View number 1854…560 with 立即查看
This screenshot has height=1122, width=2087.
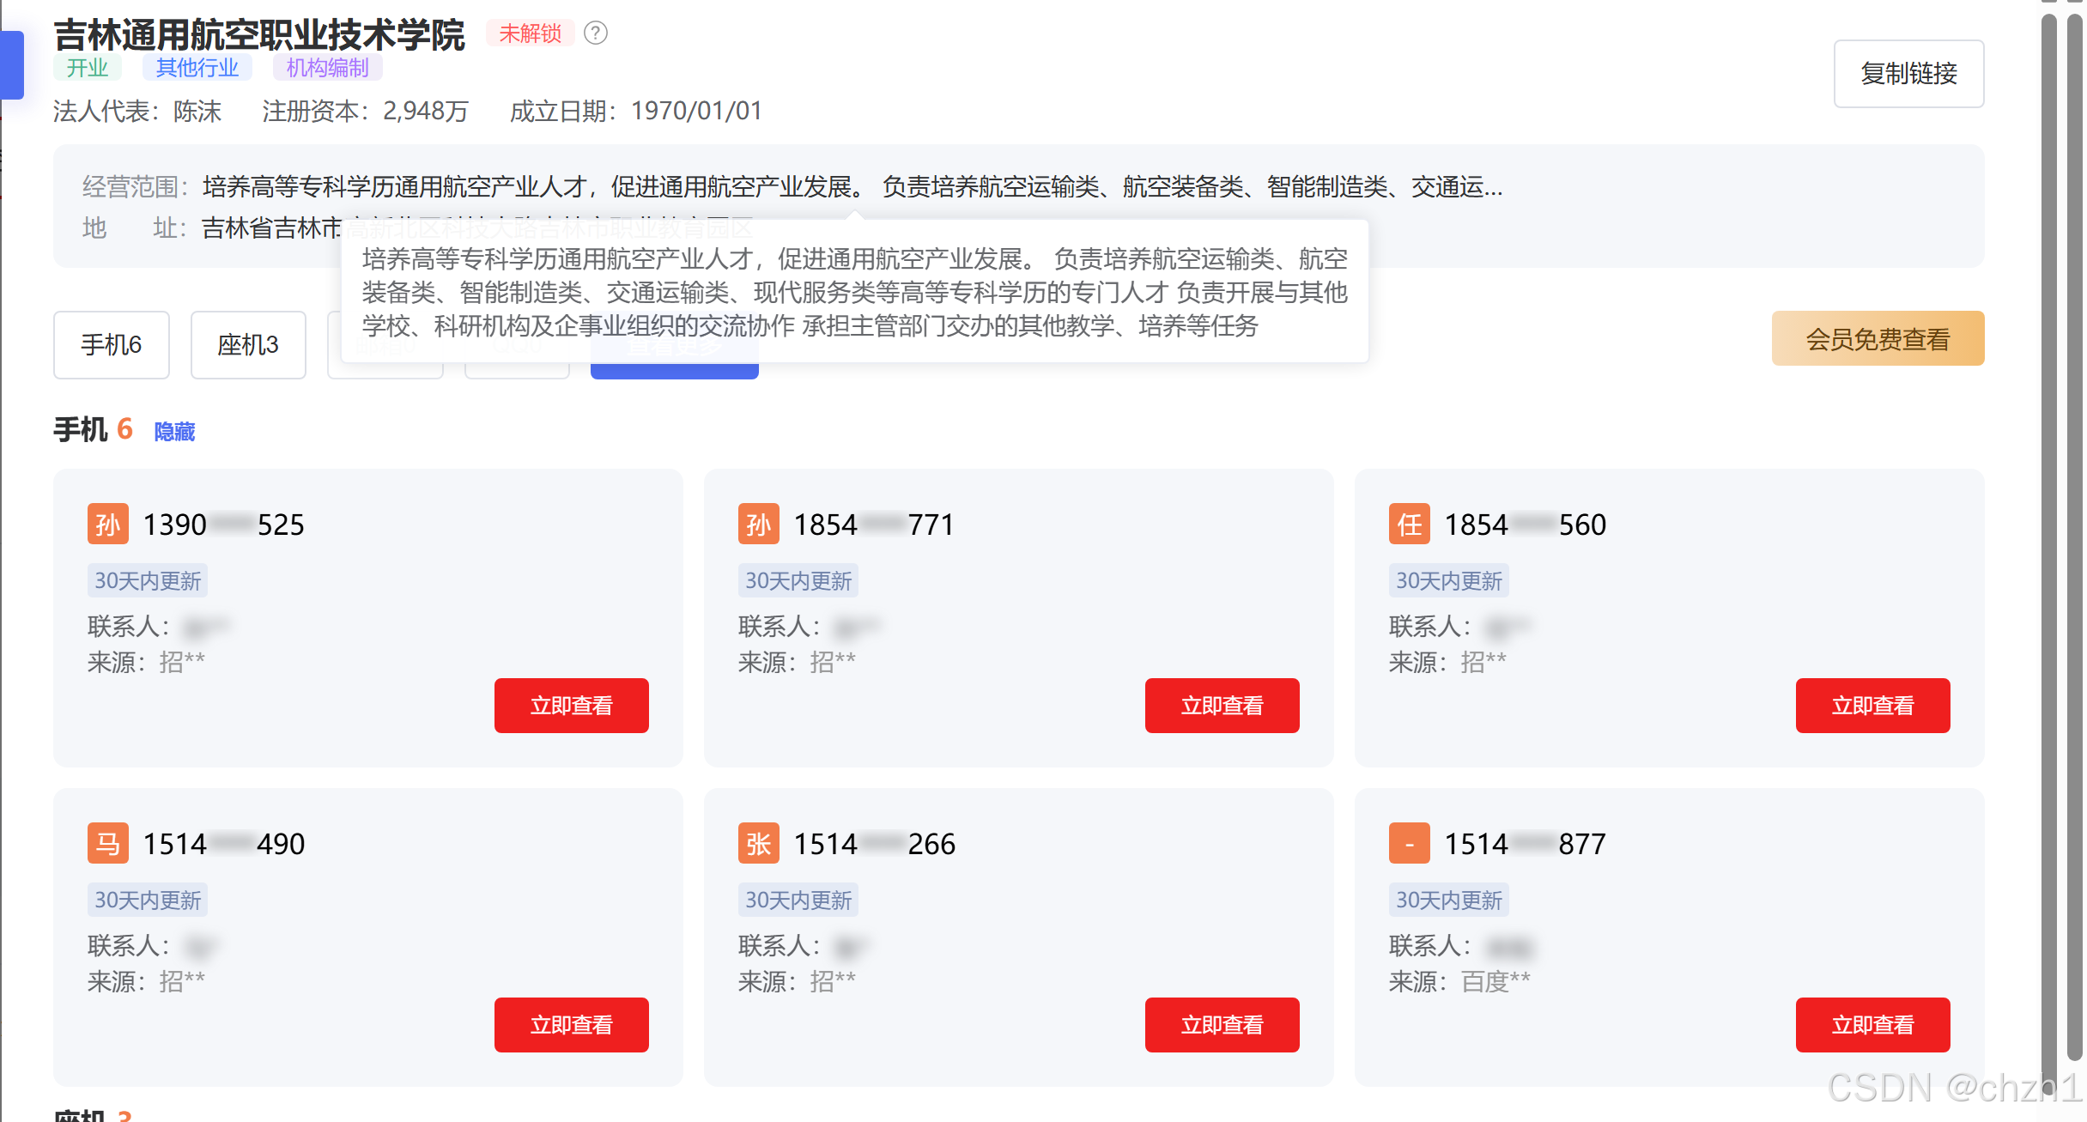1872,706
